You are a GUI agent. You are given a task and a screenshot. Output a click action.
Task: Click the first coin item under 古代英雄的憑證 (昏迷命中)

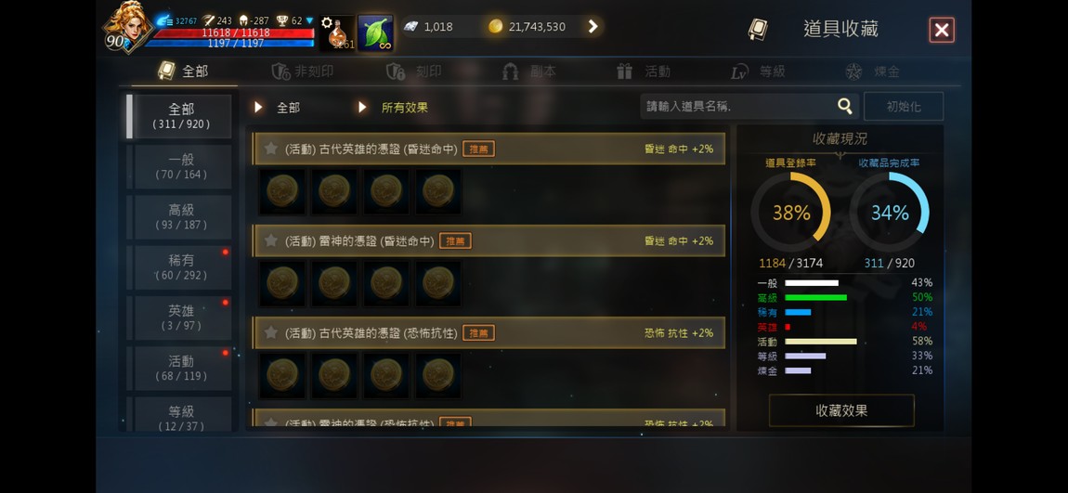tap(282, 191)
